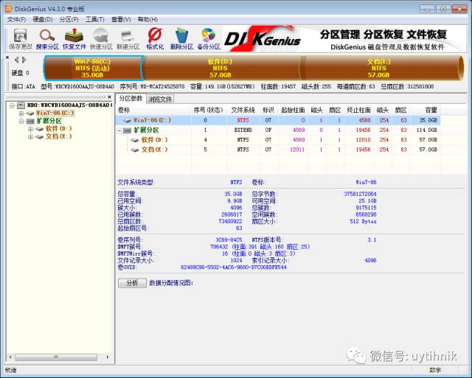The image size is (472, 378).
Task: Click the Win7-86(C:) drive icon in the tree
Action: click(x=30, y=113)
